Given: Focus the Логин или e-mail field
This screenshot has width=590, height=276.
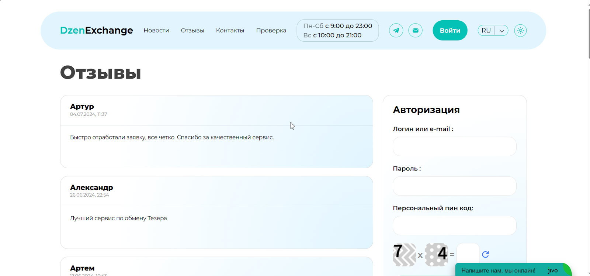Looking at the screenshot, I should (x=454, y=146).
